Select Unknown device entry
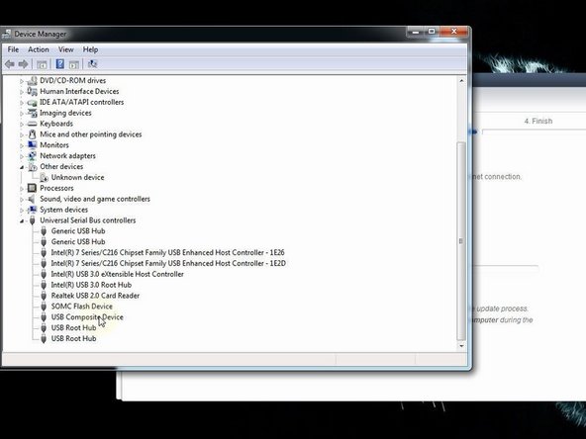586x439 pixels. click(x=78, y=177)
